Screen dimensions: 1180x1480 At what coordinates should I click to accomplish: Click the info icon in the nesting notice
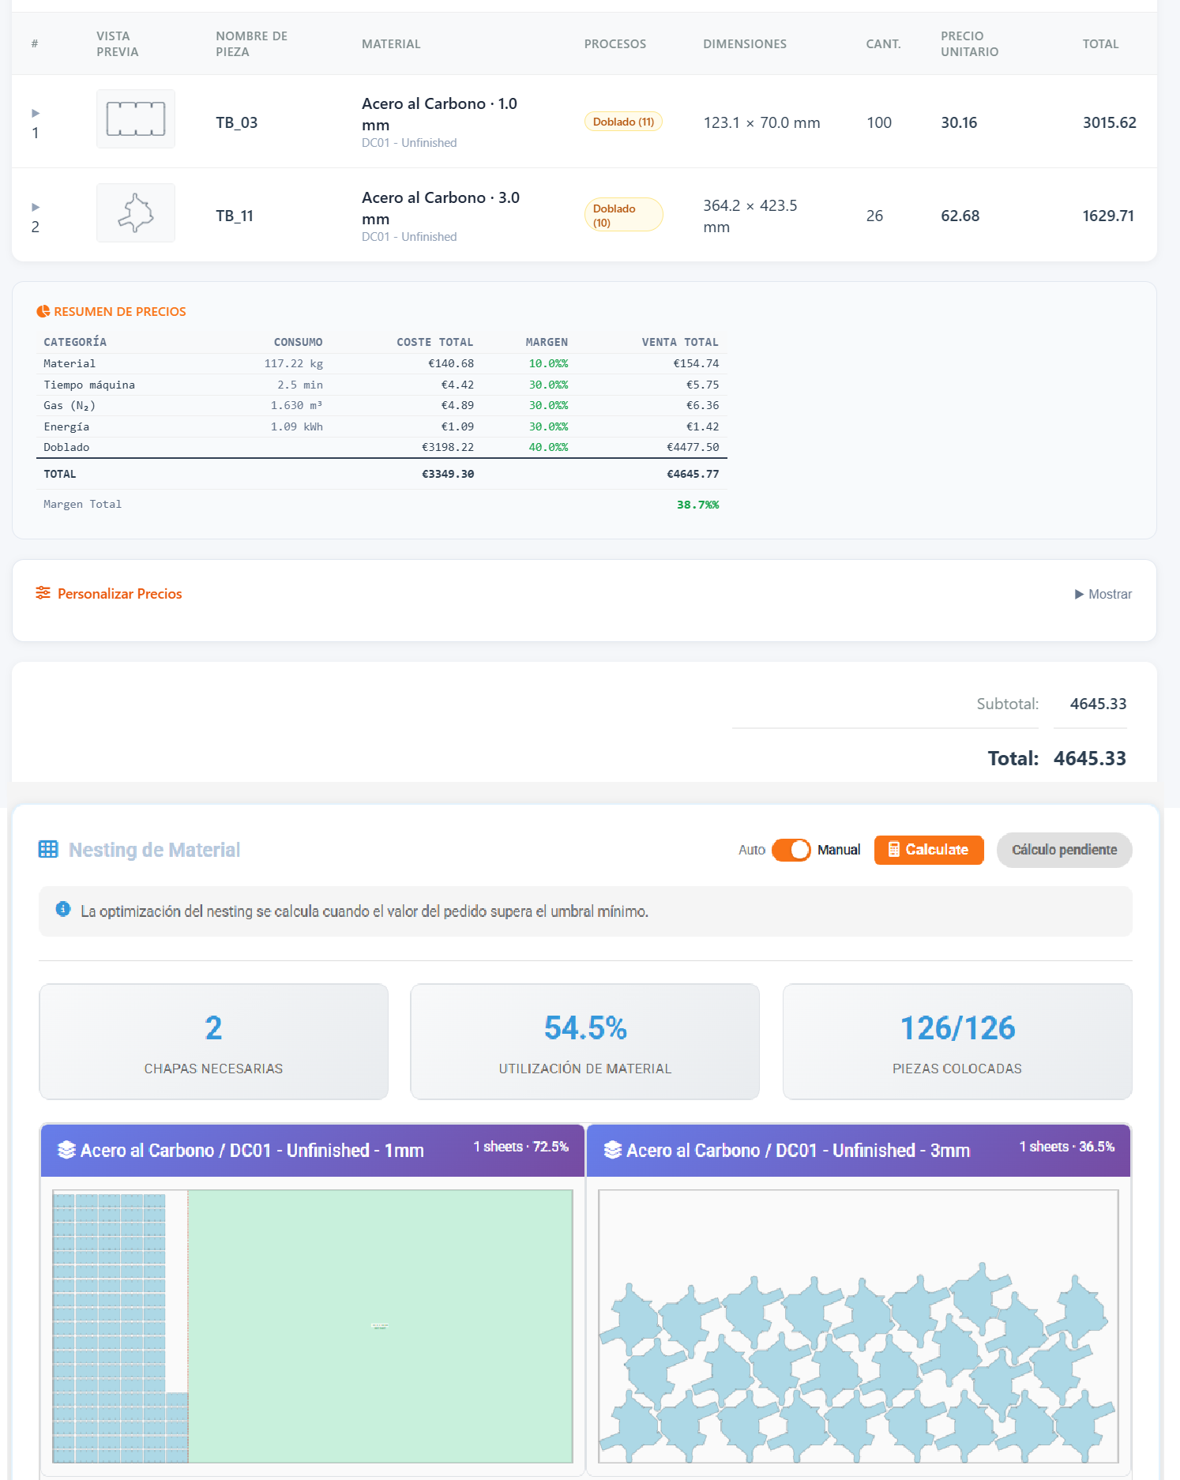(63, 910)
